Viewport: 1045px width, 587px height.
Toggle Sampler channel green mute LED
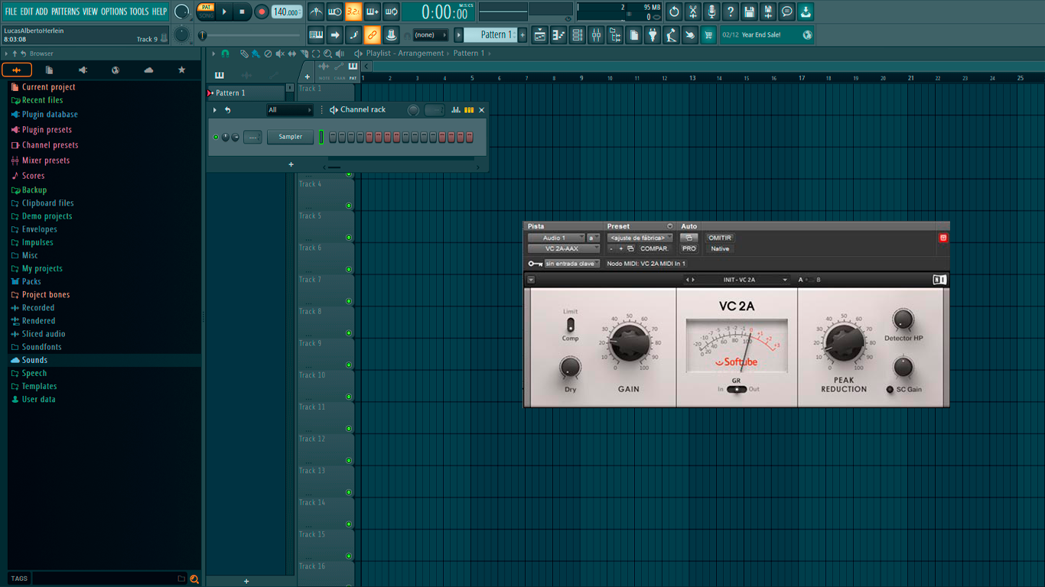(216, 137)
